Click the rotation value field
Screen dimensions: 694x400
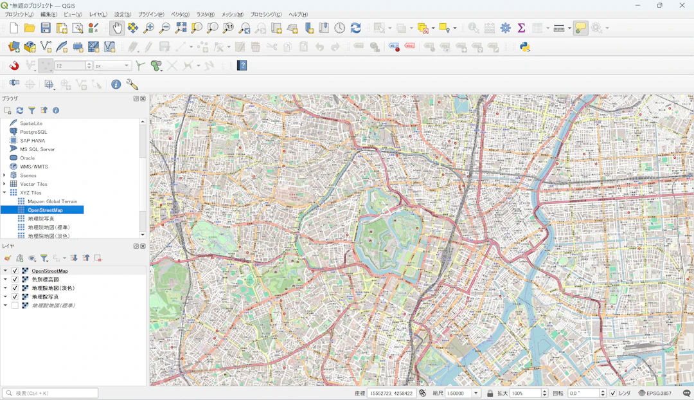[x=583, y=393]
